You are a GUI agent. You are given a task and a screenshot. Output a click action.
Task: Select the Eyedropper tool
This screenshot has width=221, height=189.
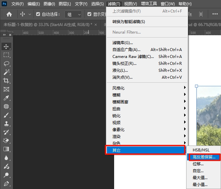point(6,98)
